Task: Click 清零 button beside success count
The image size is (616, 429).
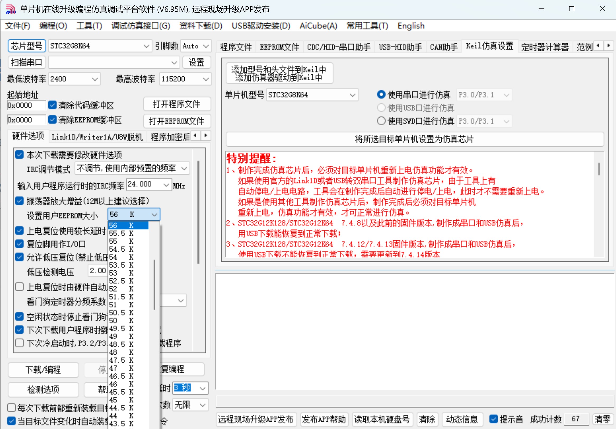Action: coord(603,419)
